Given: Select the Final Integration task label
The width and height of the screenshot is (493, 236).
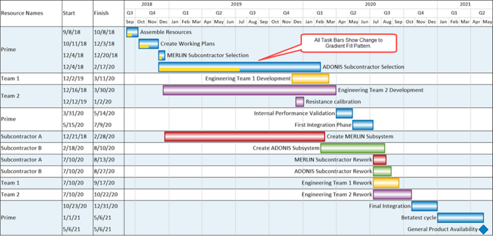Looking at the screenshot, I should click(390, 206).
